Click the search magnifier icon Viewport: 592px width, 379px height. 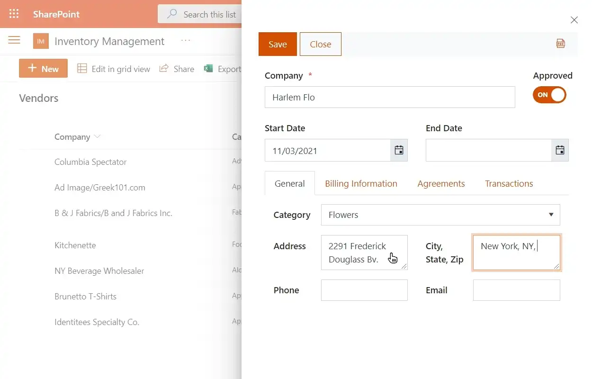(173, 14)
